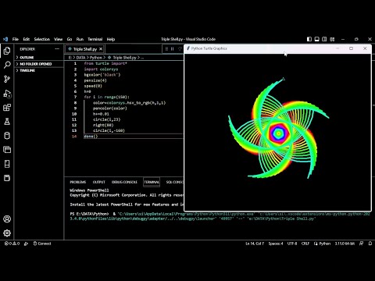Click Ln 14, Col 7 in status bar

pyautogui.click(x=255, y=244)
